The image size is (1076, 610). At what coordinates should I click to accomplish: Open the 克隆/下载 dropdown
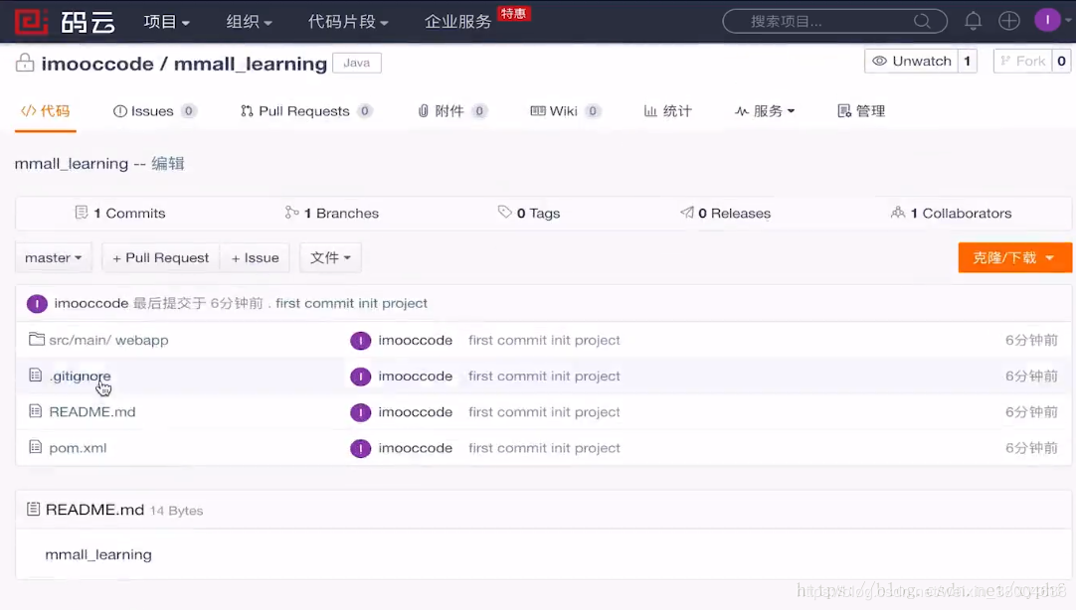(1015, 257)
